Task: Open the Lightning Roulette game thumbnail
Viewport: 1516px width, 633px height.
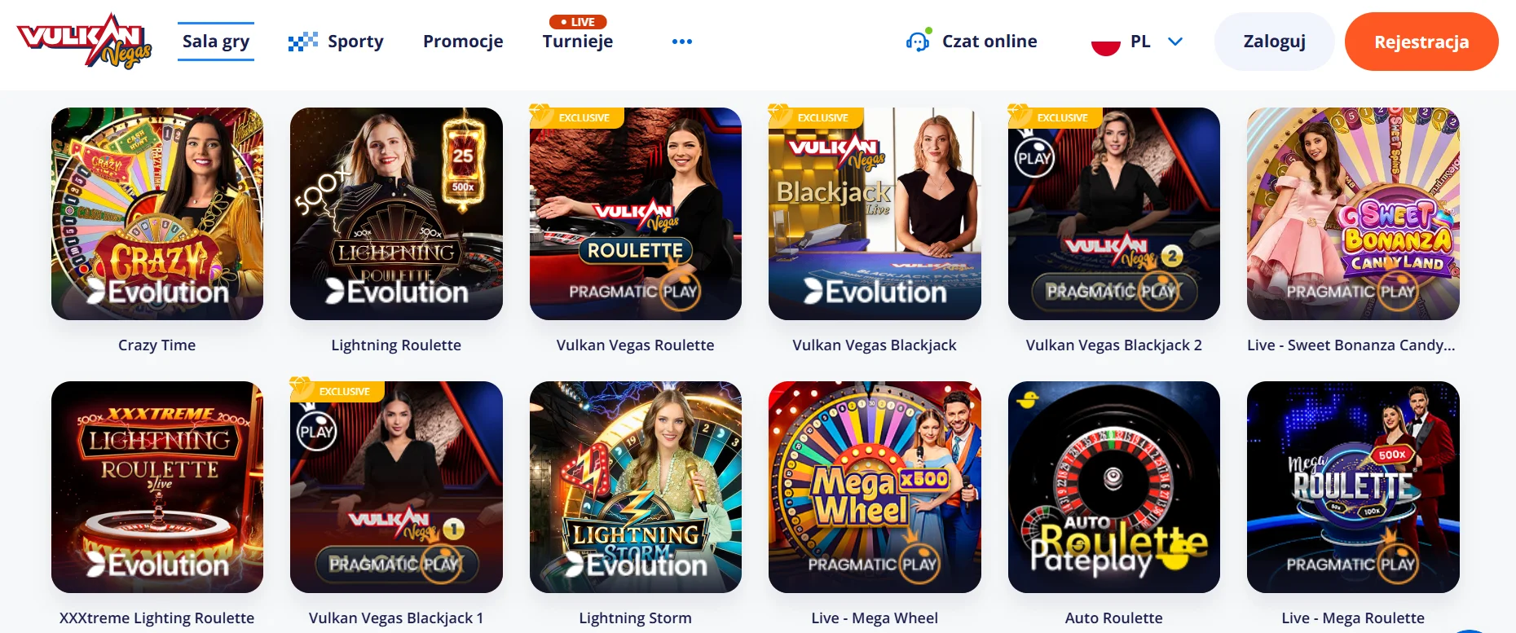Action: pyautogui.click(x=396, y=213)
